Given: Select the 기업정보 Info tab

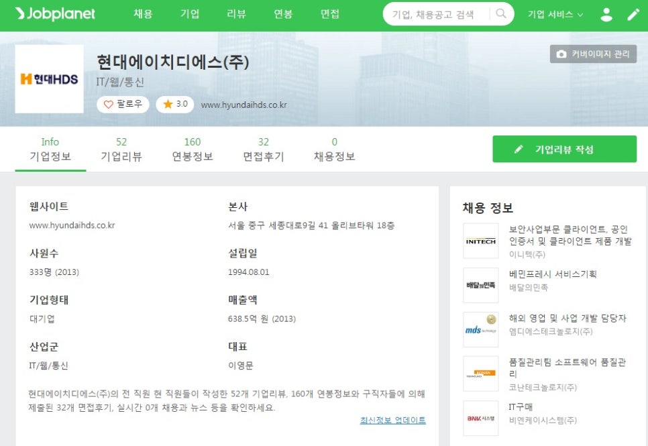Looking at the screenshot, I should (x=50, y=150).
